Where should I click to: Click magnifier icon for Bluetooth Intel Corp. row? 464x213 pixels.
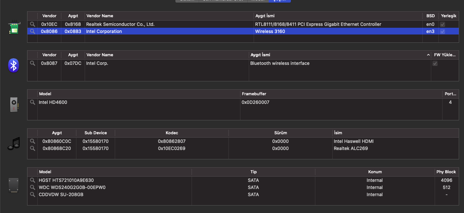tap(33, 63)
